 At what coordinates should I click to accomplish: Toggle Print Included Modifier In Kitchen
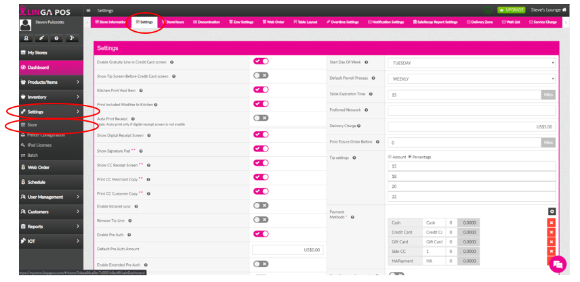(261, 103)
